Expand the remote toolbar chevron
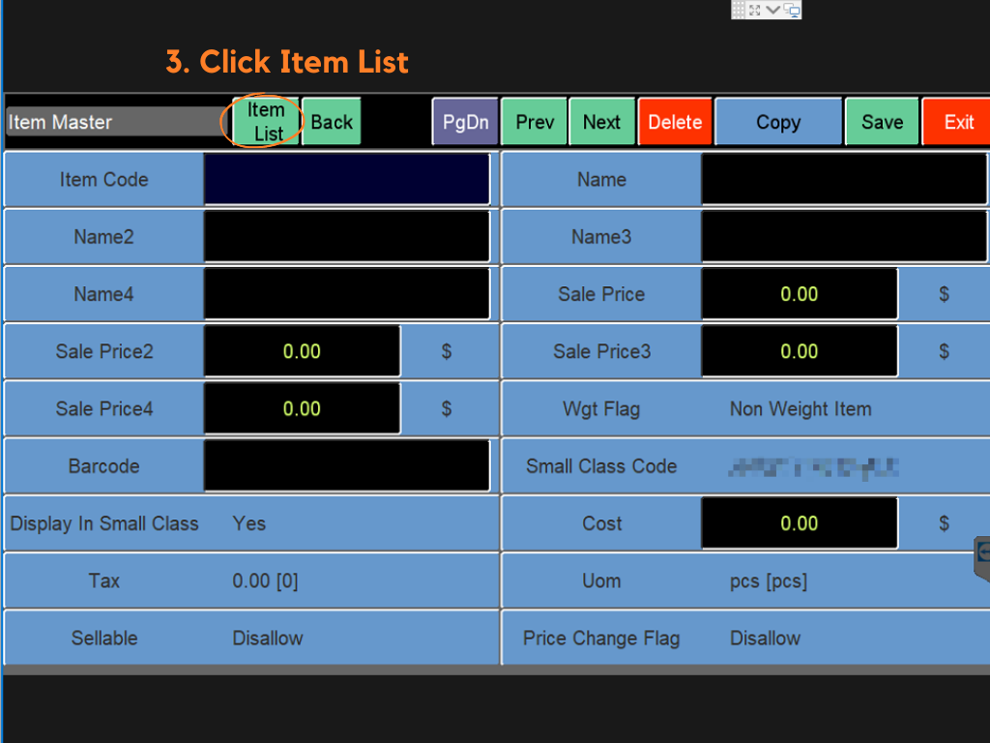 pos(773,10)
